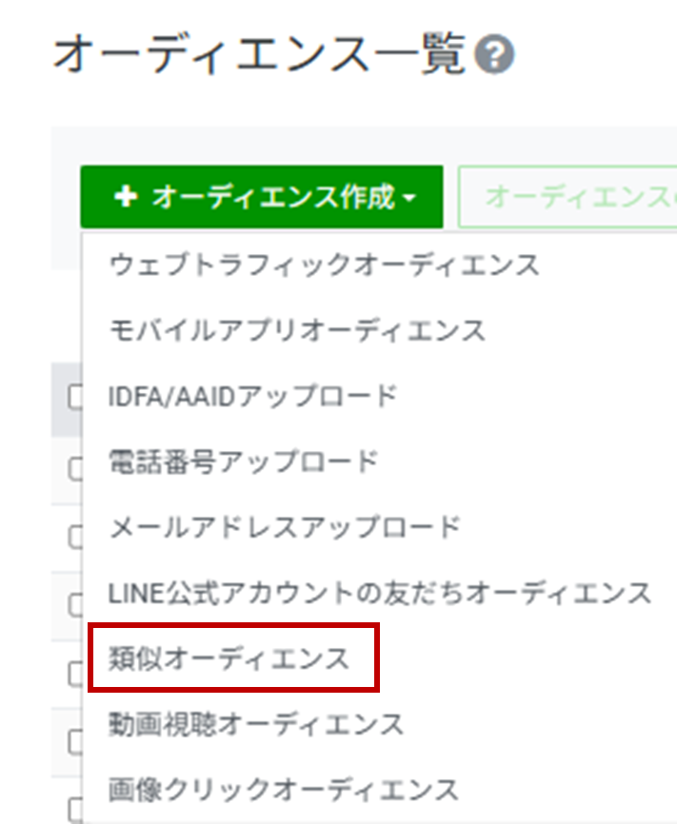This screenshot has height=824, width=677.
Task: Collapse the オーディエンス作成 dropdown caret
Action: pyautogui.click(x=409, y=198)
